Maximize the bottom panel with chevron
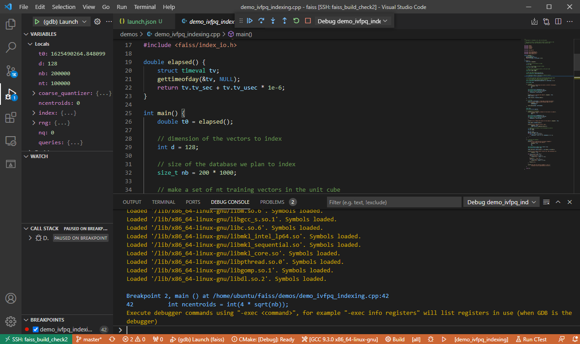The width and height of the screenshot is (580, 344). 558,202
